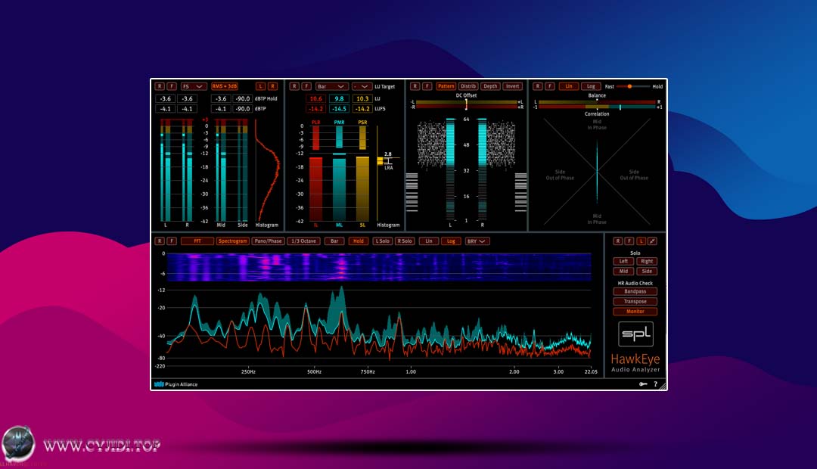Click the F button in level meter panel
The image size is (817, 469).
tap(172, 86)
